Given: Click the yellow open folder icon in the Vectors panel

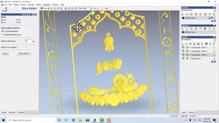Looking at the screenshot, I should 187,14.
